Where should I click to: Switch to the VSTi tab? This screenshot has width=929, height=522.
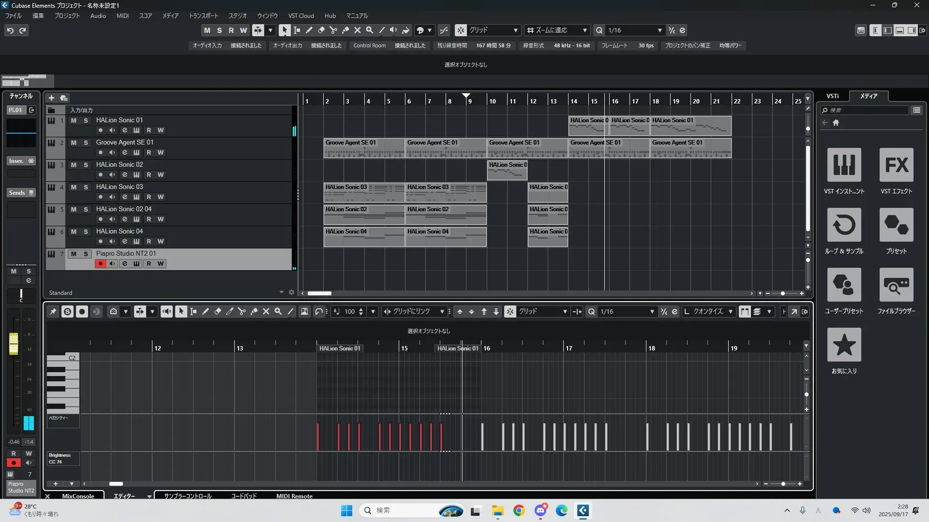(832, 96)
